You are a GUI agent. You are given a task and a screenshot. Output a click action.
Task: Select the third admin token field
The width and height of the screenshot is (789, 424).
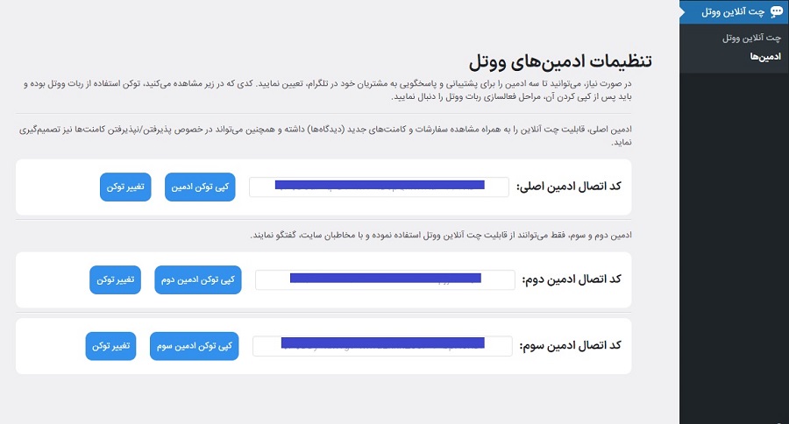[382, 345]
